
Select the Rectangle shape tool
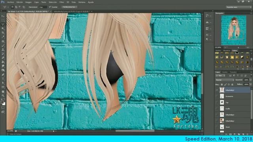(3, 87)
